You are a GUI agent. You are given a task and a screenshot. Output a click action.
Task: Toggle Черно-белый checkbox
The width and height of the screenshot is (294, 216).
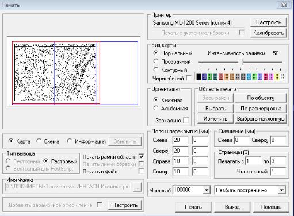click(189, 78)
